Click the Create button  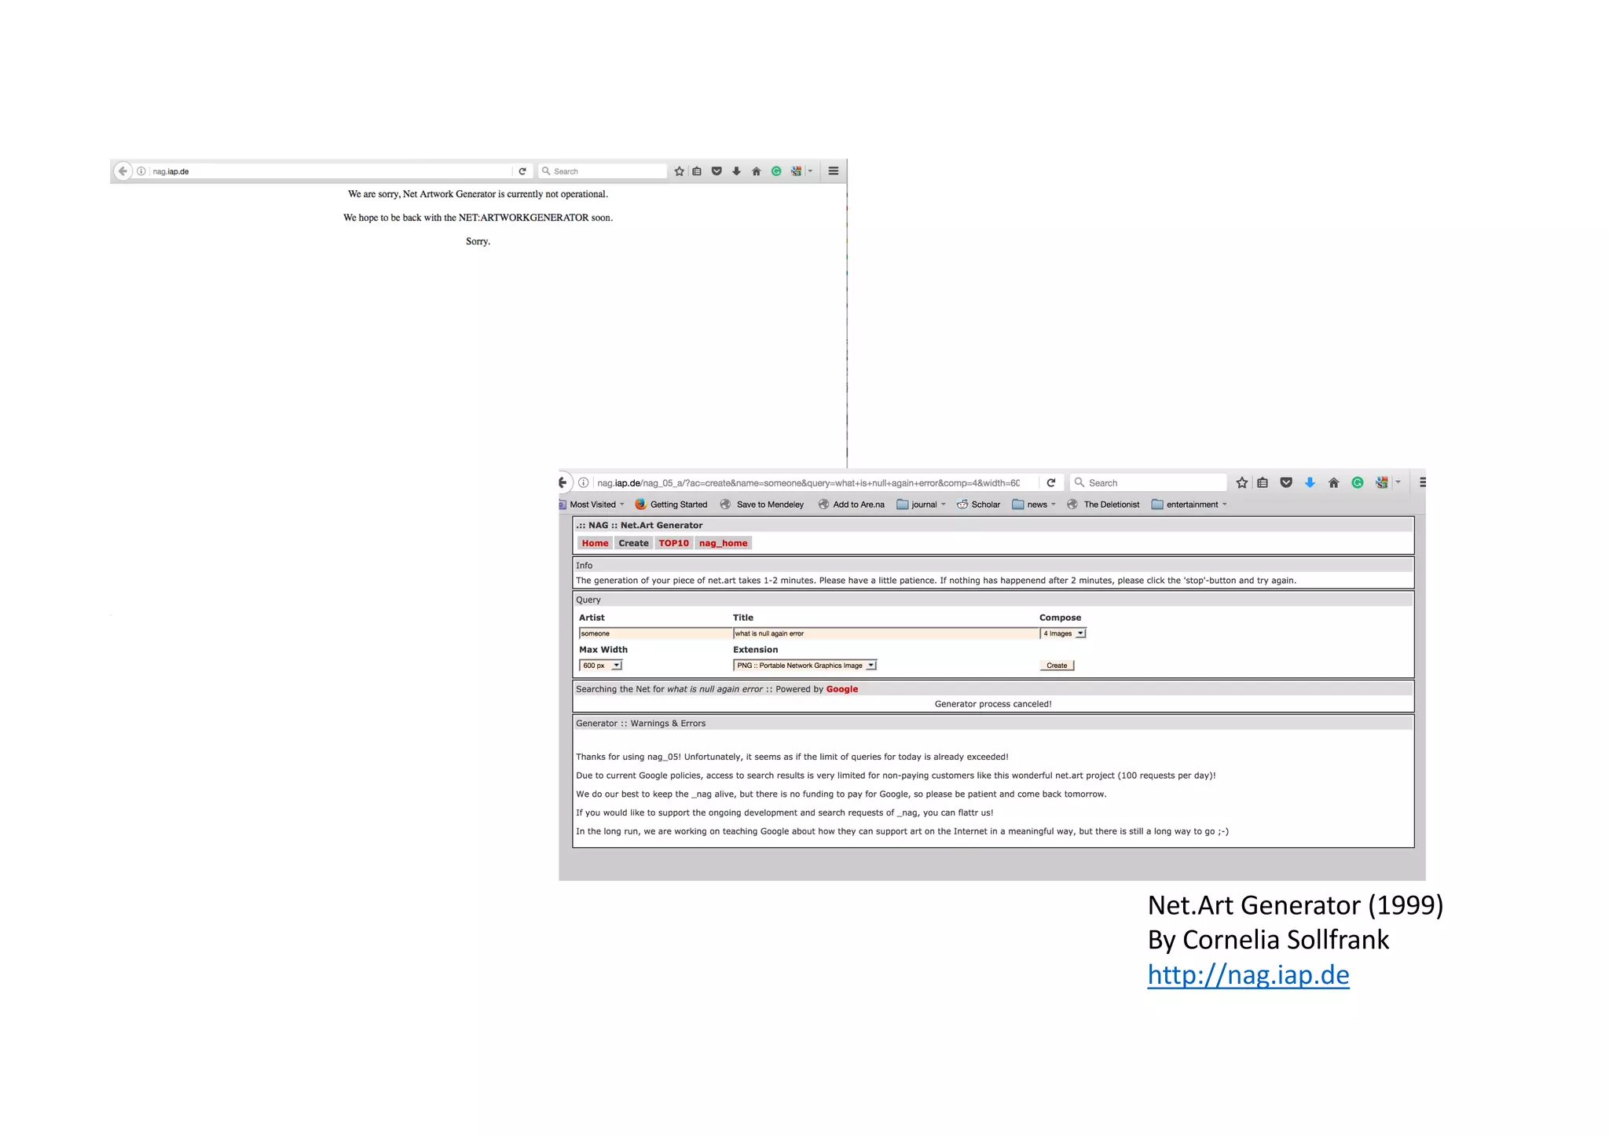(x=1057, y=666)
